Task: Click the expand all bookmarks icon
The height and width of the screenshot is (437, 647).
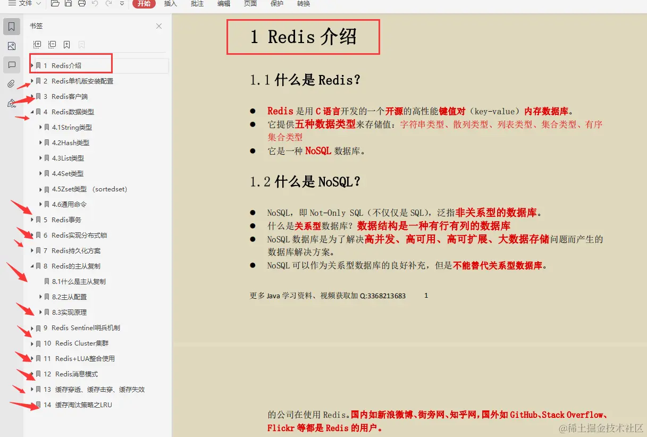Action: click(37, 45)
